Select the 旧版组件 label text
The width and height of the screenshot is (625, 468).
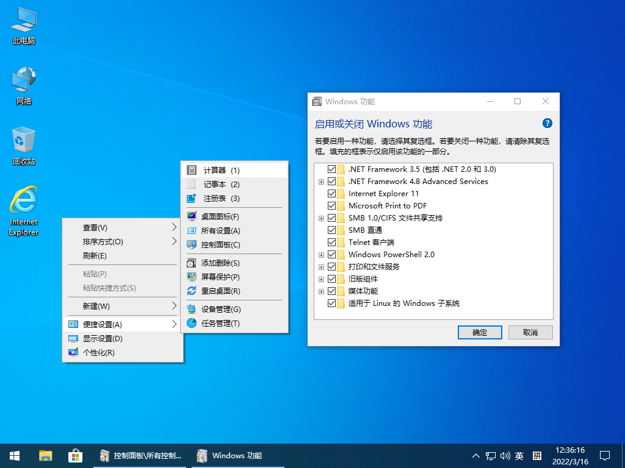pyautogui.click(x=363, y=279)
